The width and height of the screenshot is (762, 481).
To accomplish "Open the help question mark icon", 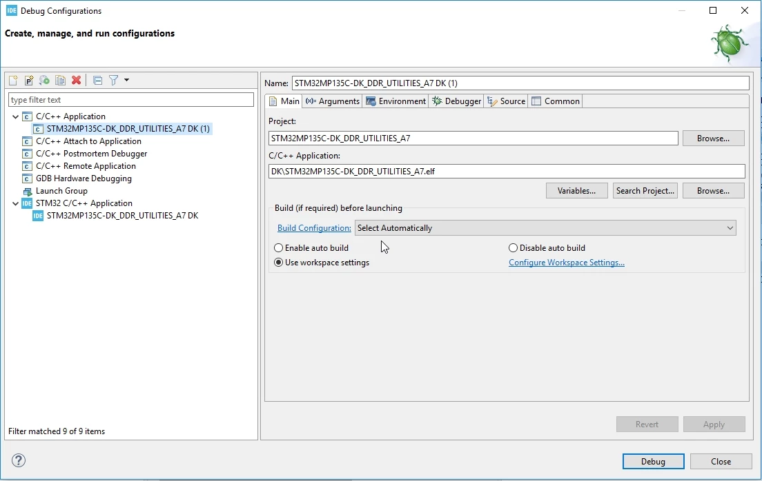I will [19, 460].
